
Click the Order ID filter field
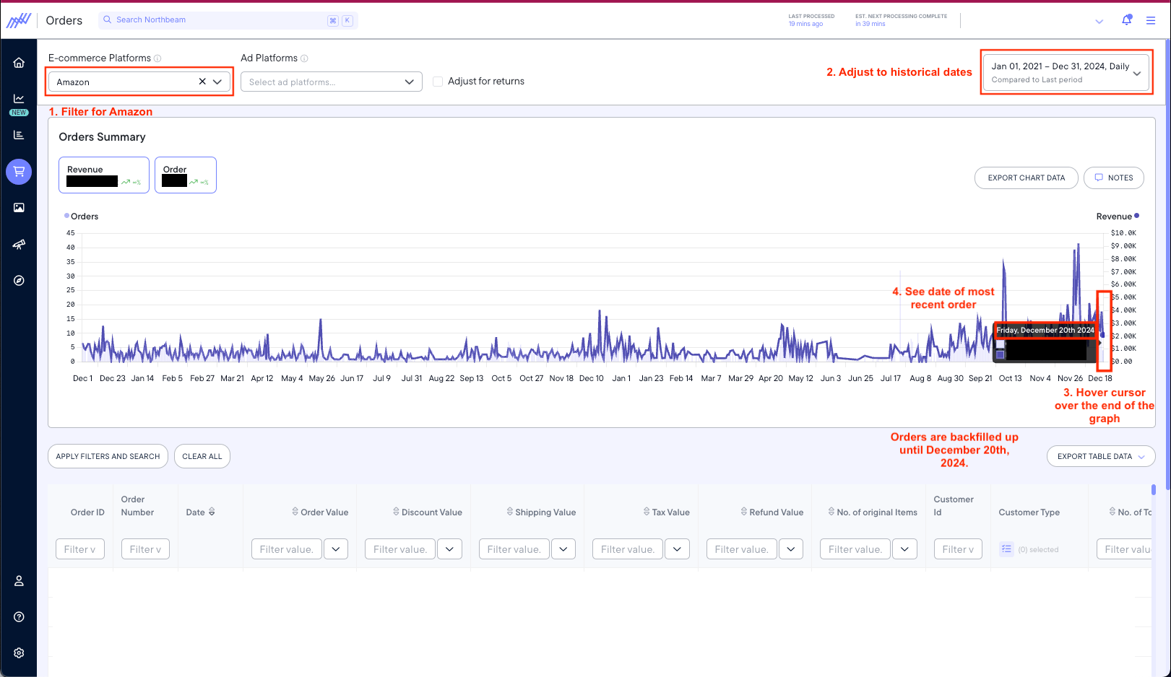(x=80, y=549)
